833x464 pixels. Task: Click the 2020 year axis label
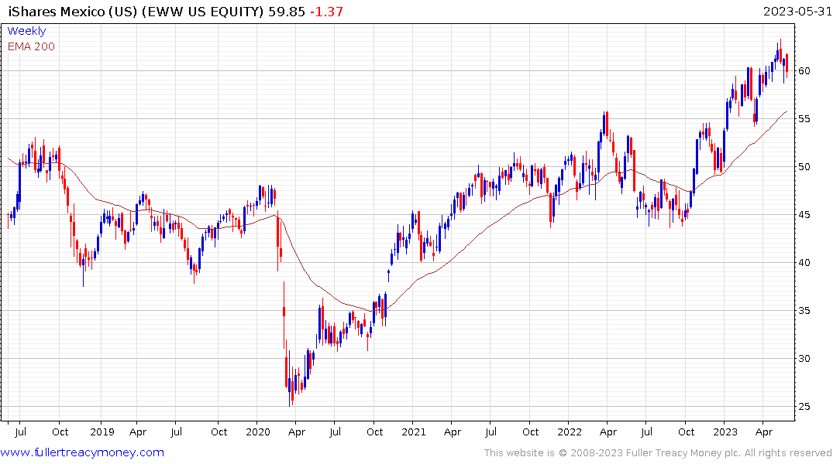(x=258, y=432)
